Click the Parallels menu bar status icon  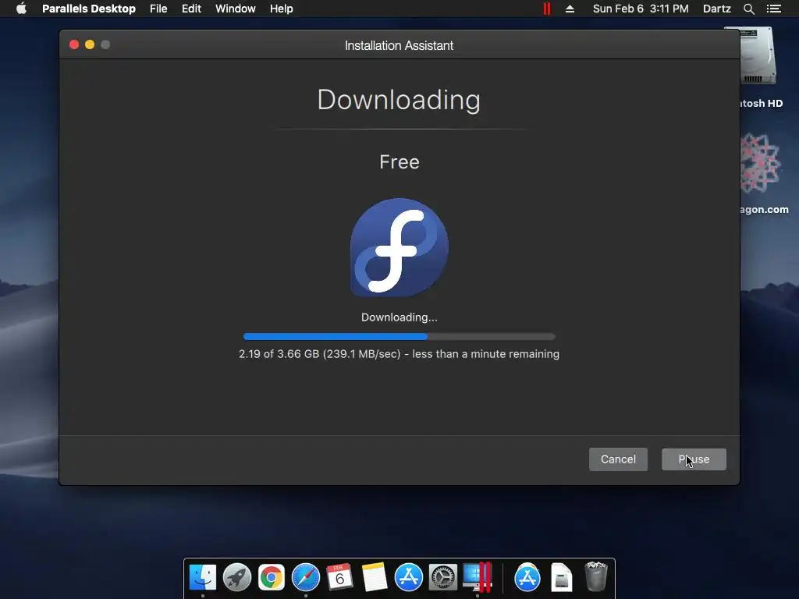point(547,9)
